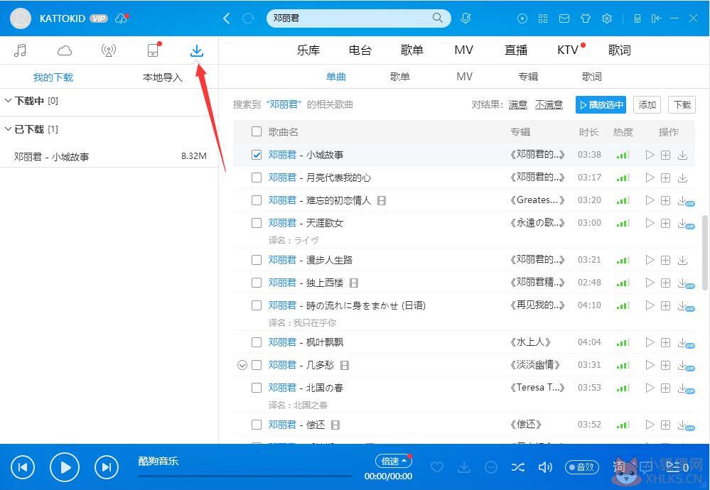Like the current song with heart icon
This screenshot has height=490, width=710.
point(437,467)
